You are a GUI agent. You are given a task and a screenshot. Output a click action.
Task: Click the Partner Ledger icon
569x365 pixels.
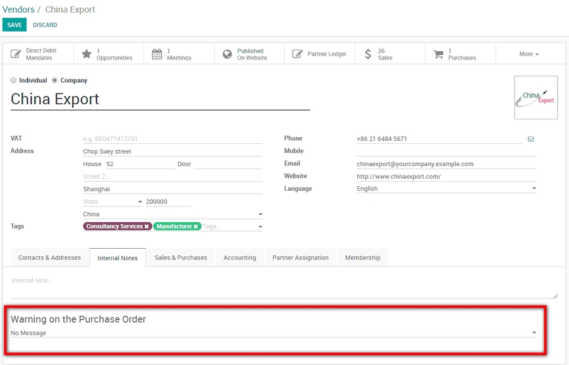[x=297, y=53]
